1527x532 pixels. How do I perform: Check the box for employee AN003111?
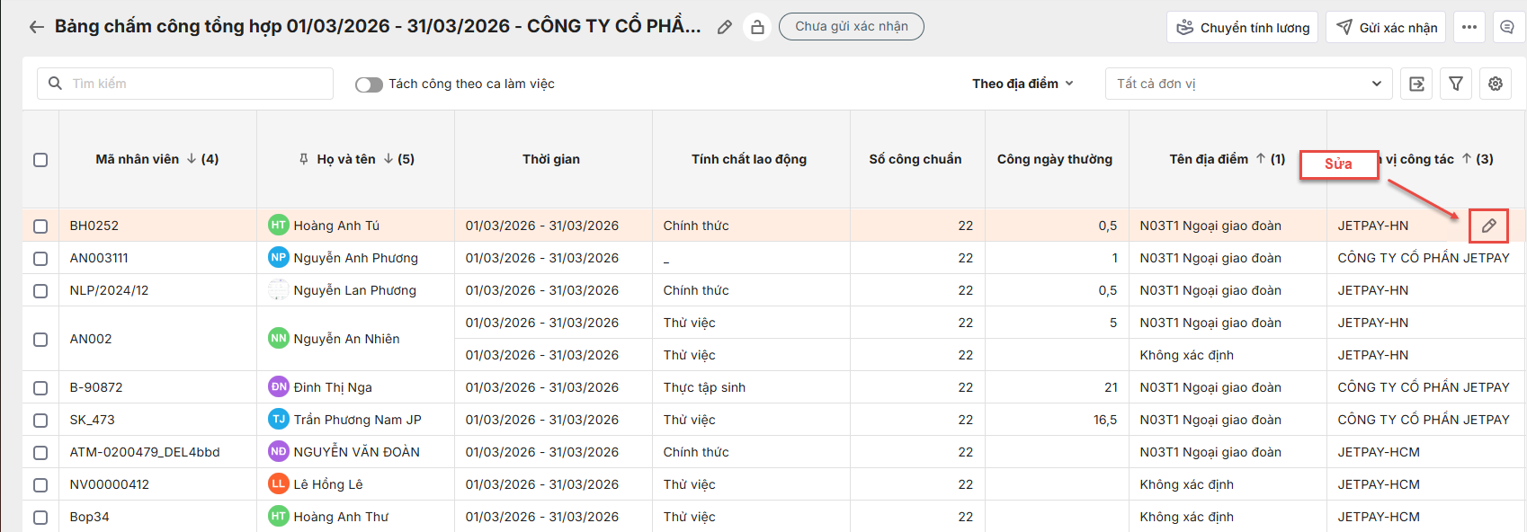40,259
